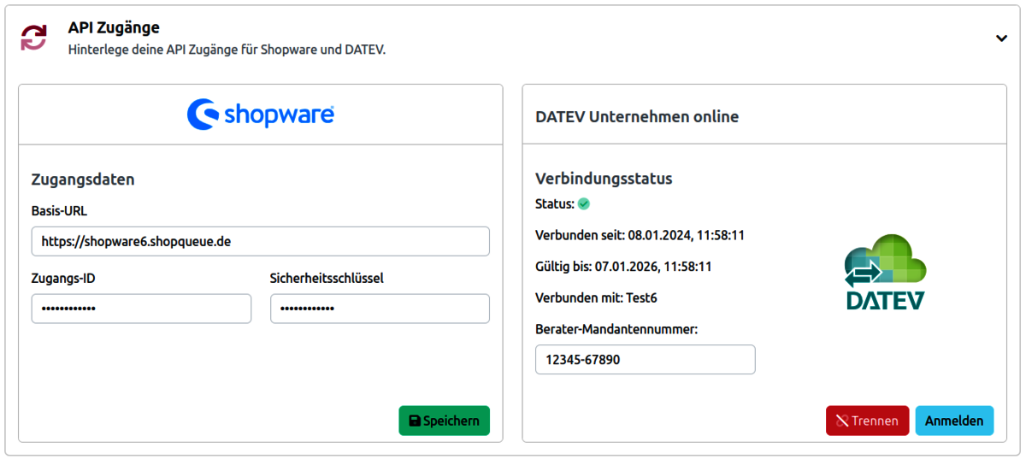Click the Zugangsdaten heading

pyautogui.click(x=83, y=179)
